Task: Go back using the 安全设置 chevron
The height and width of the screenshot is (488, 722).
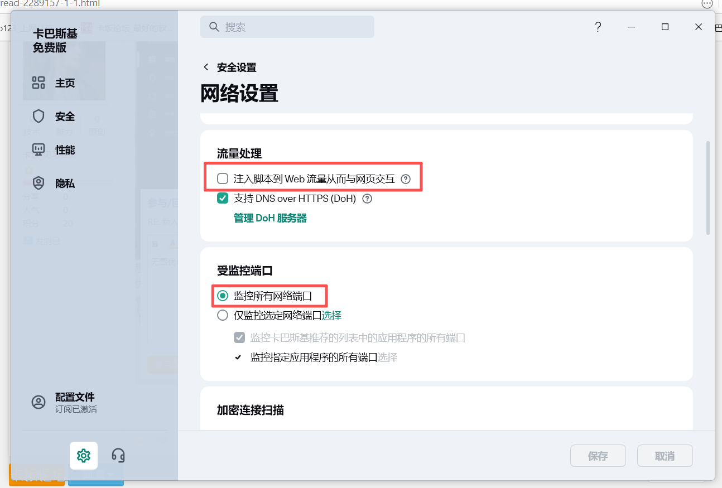Action: pyautogui.click(x=206, y=67)
